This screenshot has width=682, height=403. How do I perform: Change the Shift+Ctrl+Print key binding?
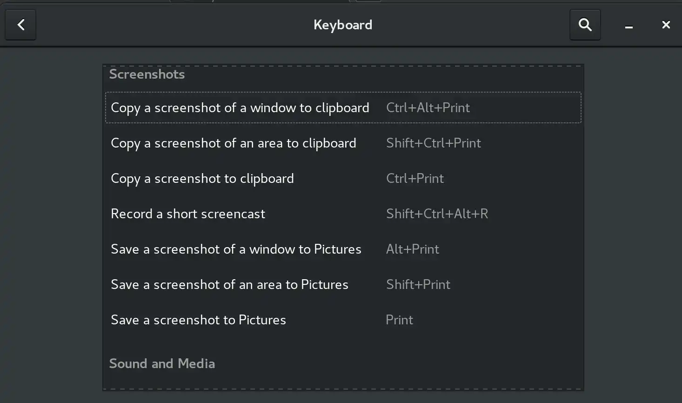[433, 143]
